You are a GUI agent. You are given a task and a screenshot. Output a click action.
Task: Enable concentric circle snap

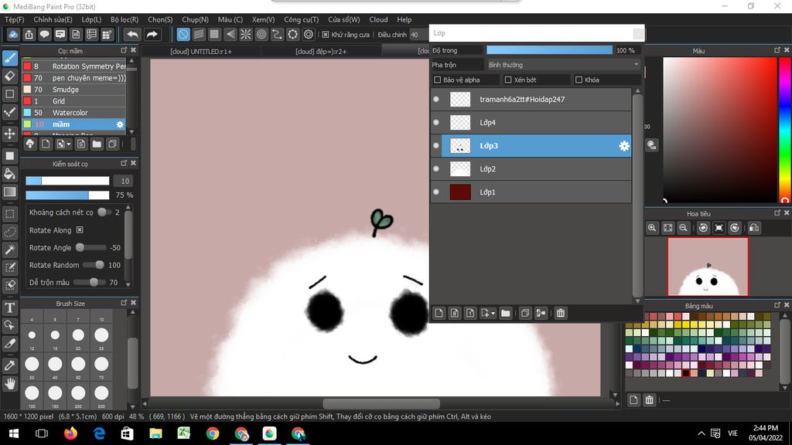pos(261,34)
